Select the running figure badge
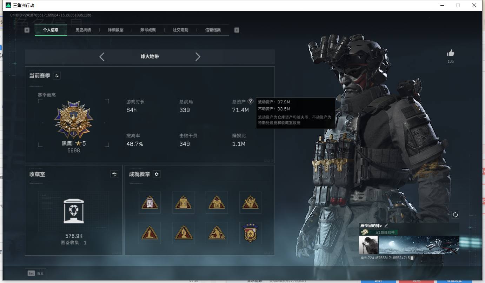This screenshot has height=283, width=485. tap(217, 233)
